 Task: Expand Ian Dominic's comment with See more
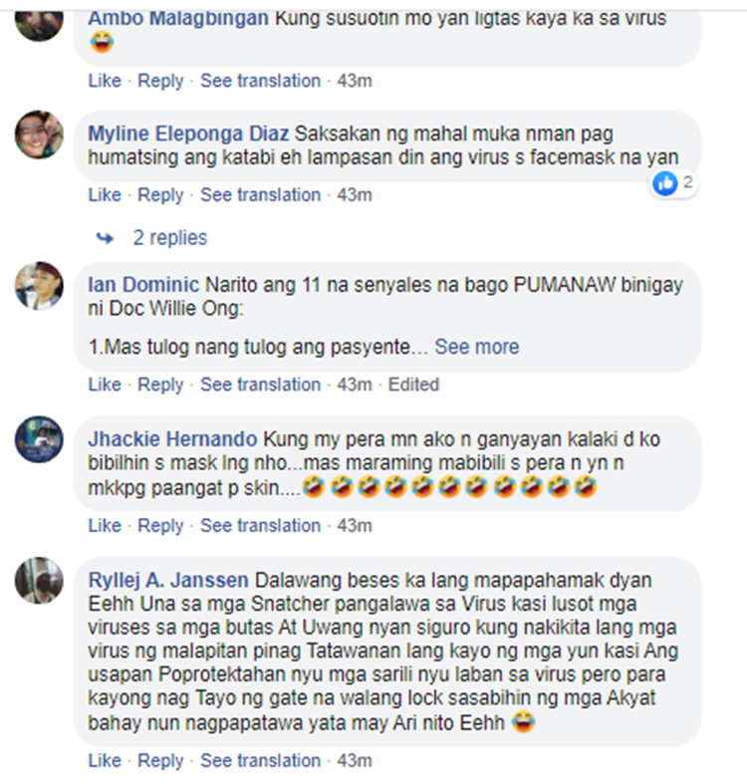[476, 347]
